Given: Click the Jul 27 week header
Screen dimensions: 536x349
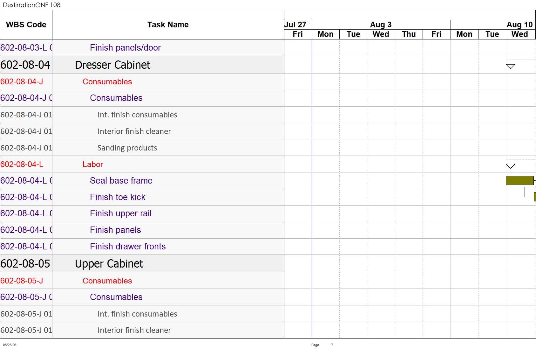Looking at the screenshot, I should click(x=295, y=25).
